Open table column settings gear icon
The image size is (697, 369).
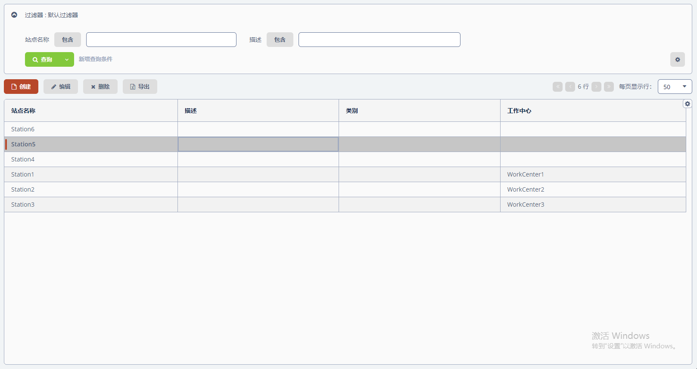687,104
